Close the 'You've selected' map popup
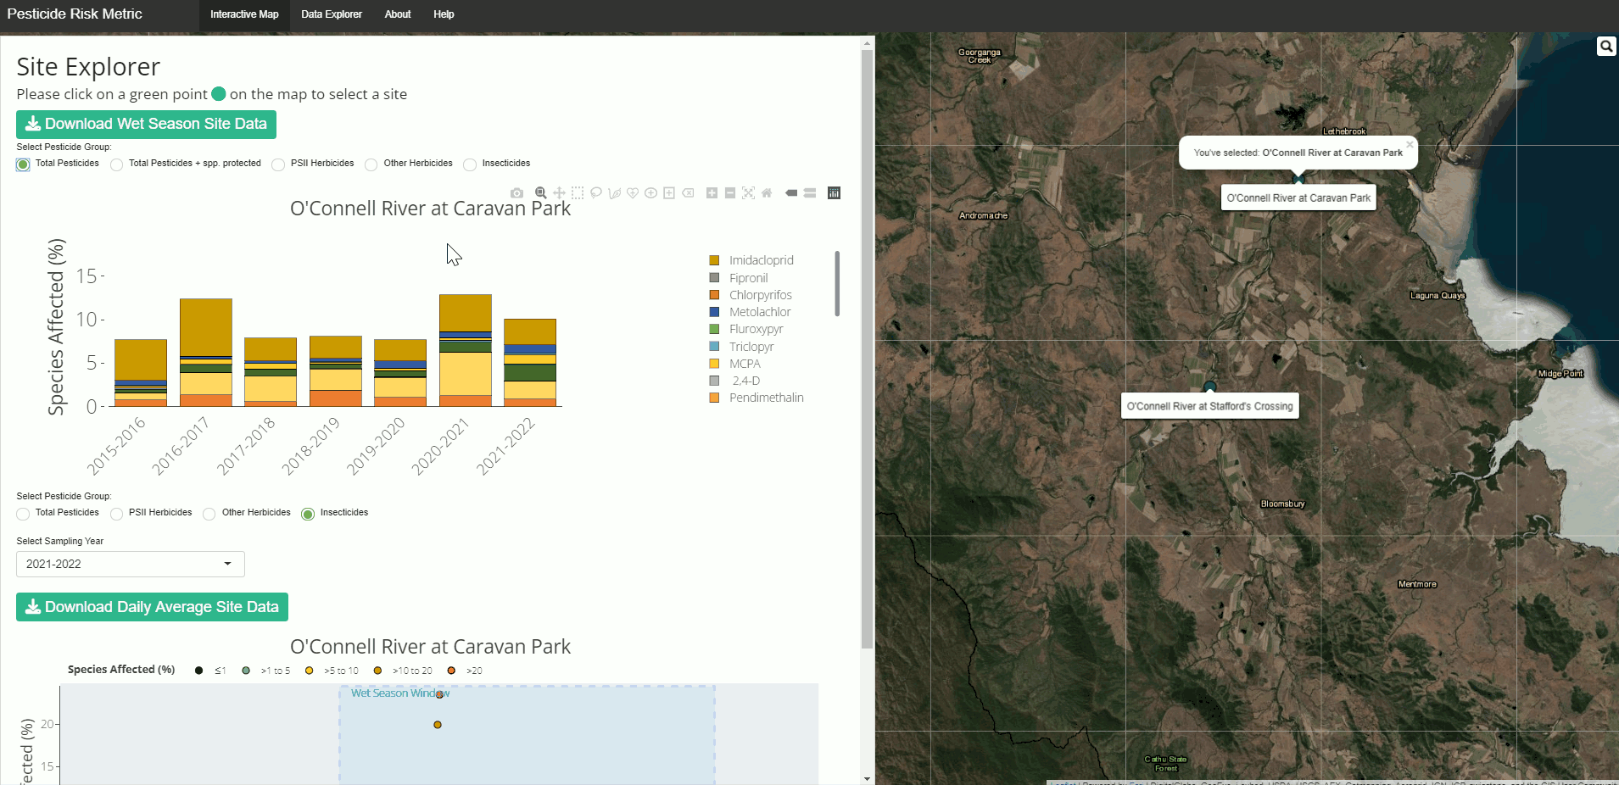This screenshot has width=1619, height=785. tap(1410, 144)
